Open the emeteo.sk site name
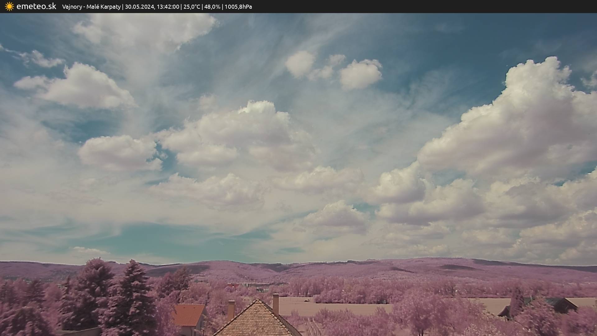 tap(36, 7)
